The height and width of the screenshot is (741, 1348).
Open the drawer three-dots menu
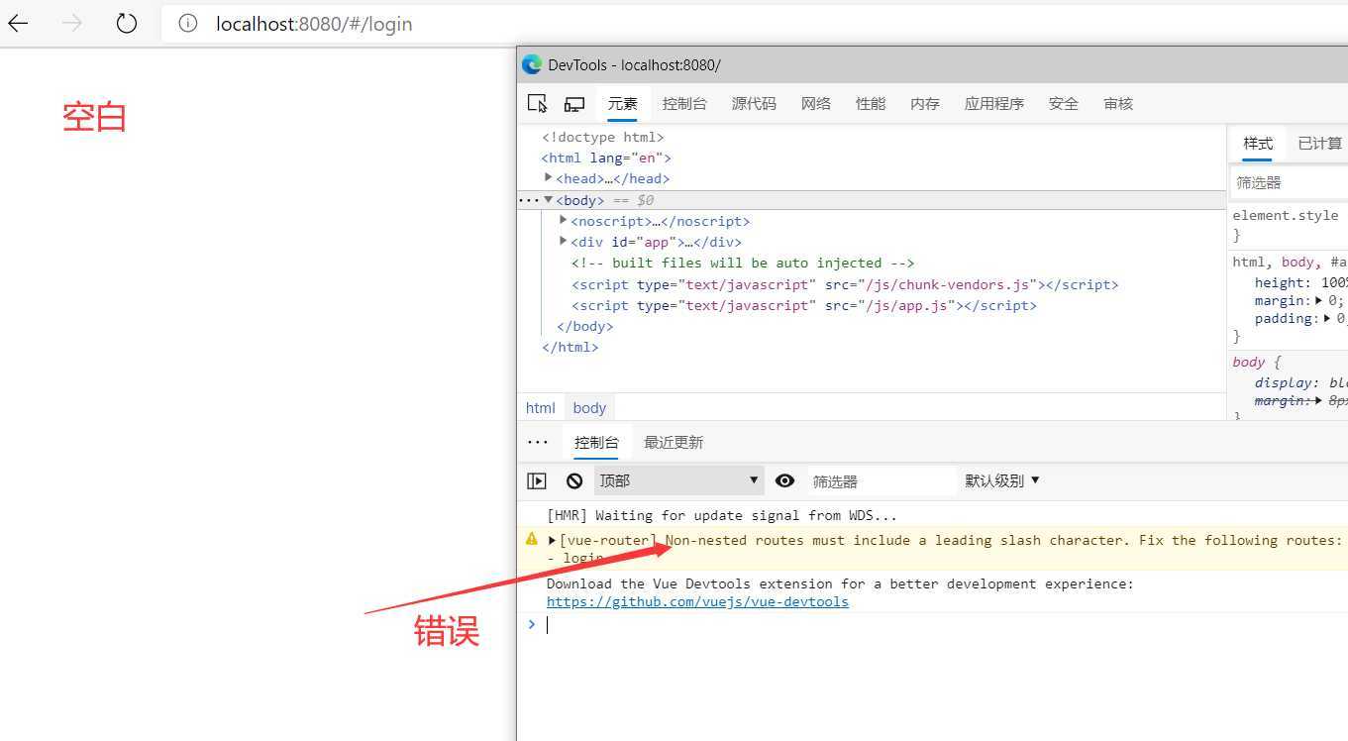(537, 443)
